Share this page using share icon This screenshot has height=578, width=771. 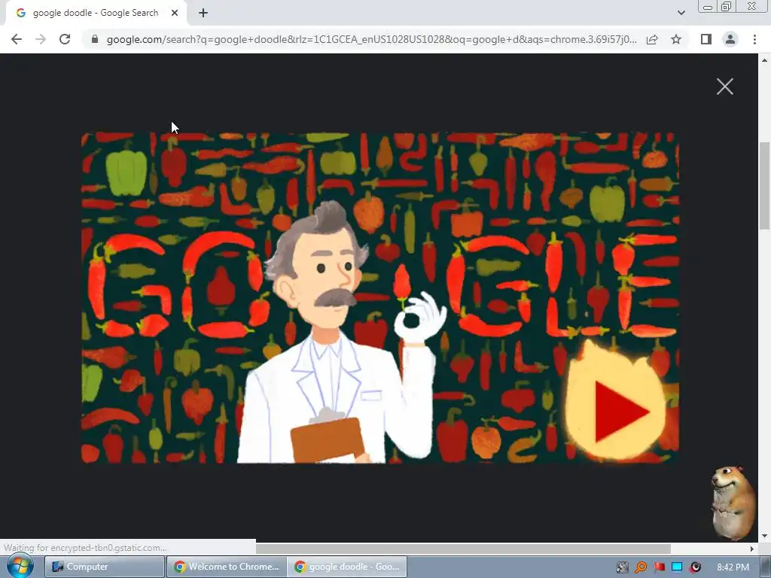652,39
